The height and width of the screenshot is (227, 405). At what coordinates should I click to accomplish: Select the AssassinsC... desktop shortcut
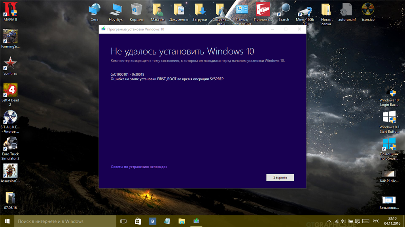click(10, 173)
